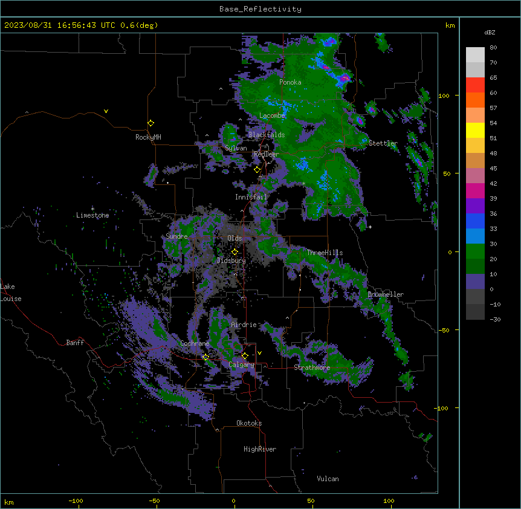Select the red 60-65 dBZ legend swatch
The height and width of the screenshot is (509, 521).
click(475, 85)
